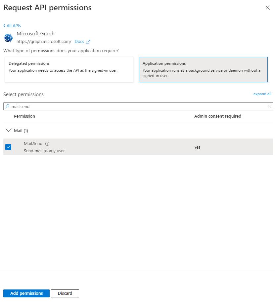Click the Admin consent required column header
The height and width of the screenshot is (303, 275).
pos(218,116)
